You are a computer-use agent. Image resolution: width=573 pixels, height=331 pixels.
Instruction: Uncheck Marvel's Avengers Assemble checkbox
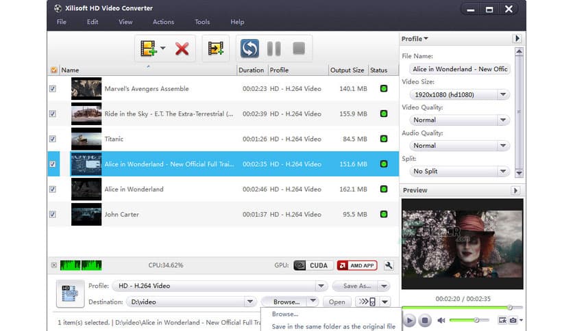(53, 89)
